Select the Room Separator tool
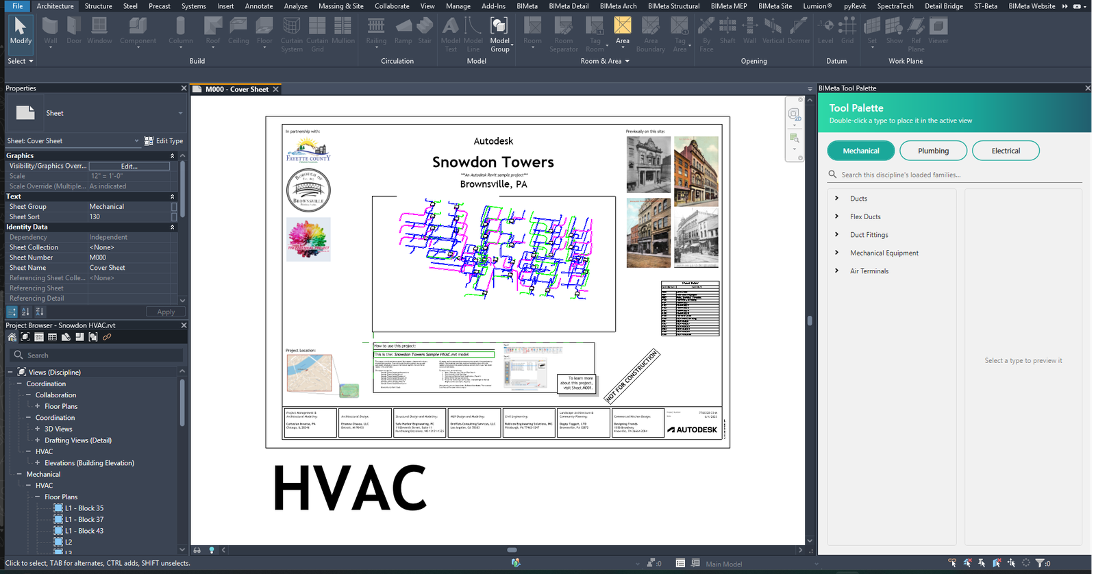 click(x=564, y=34)
